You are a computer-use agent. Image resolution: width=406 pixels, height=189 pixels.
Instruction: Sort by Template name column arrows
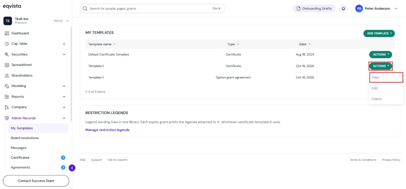pyautogui.click(x=115, y=44)
